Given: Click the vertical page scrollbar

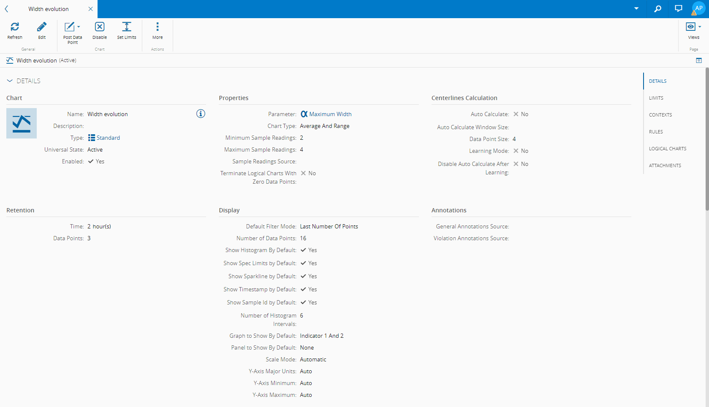Looking at the screenshot, I should [707, 139].
